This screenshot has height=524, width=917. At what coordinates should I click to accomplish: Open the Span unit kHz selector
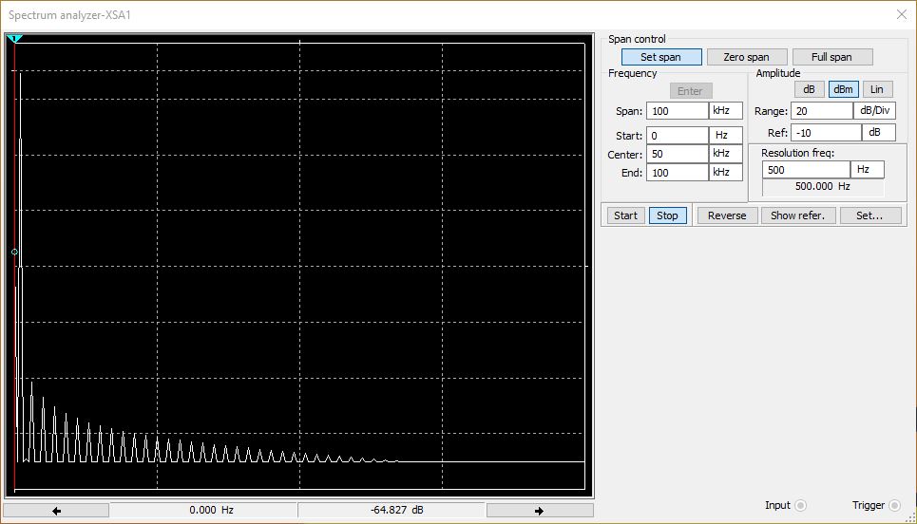726,110
